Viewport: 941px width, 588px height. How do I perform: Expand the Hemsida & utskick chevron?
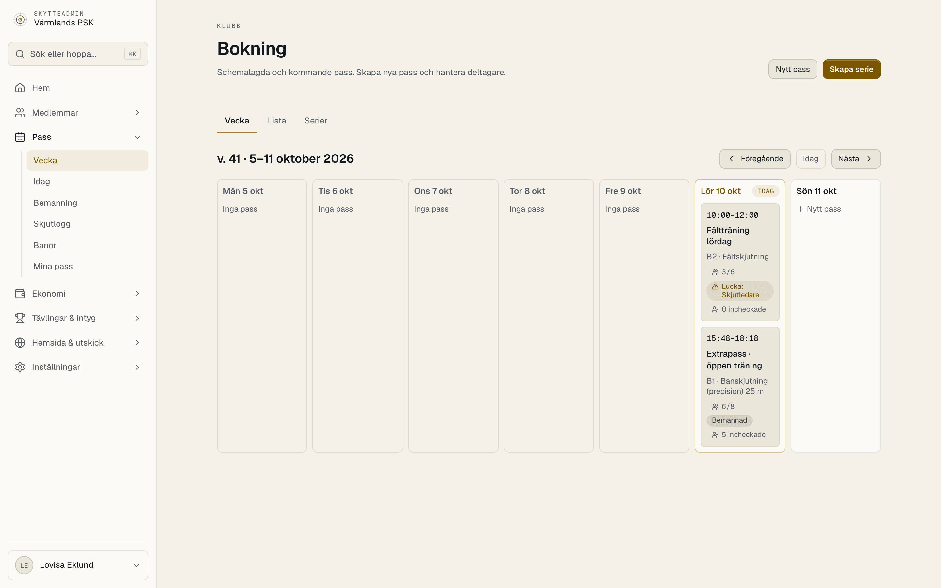137,343
